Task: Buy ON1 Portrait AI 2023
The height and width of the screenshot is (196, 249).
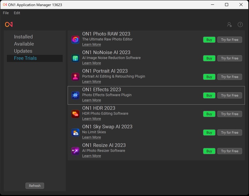Action: pos(209,77)
